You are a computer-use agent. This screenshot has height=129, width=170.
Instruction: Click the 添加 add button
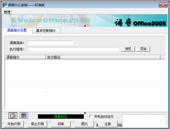143,49
